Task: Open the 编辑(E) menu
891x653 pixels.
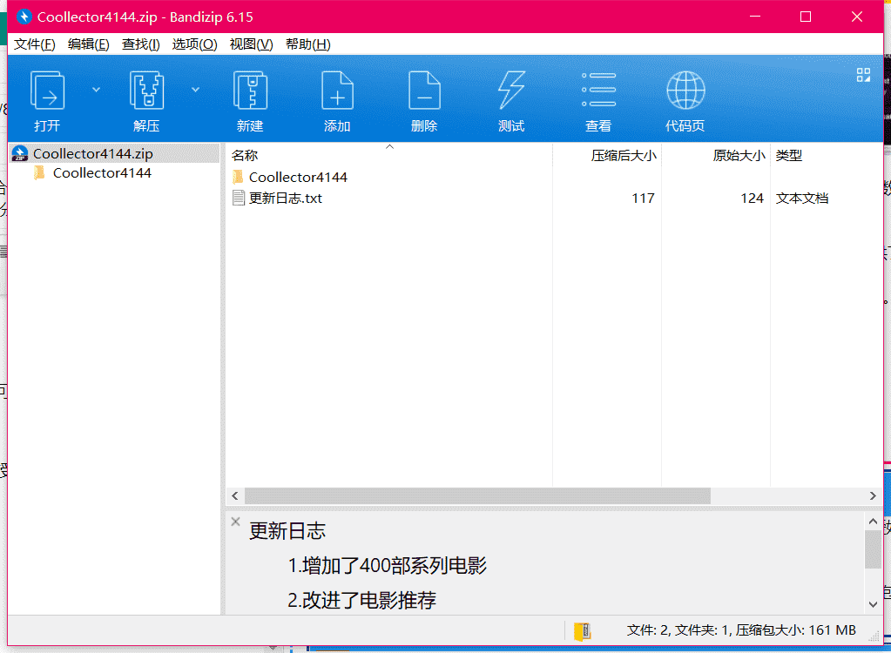Action: pos(89,44)
